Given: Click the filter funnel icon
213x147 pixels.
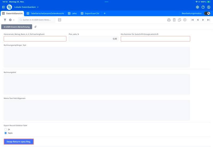Looking at the screenshot, I should pyautogui.click(x=5, y=20).
